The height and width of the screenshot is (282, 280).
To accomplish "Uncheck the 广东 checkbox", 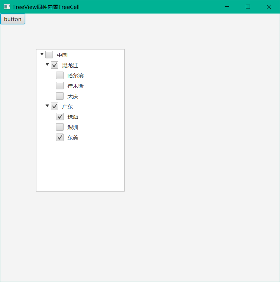I will 54,106.
